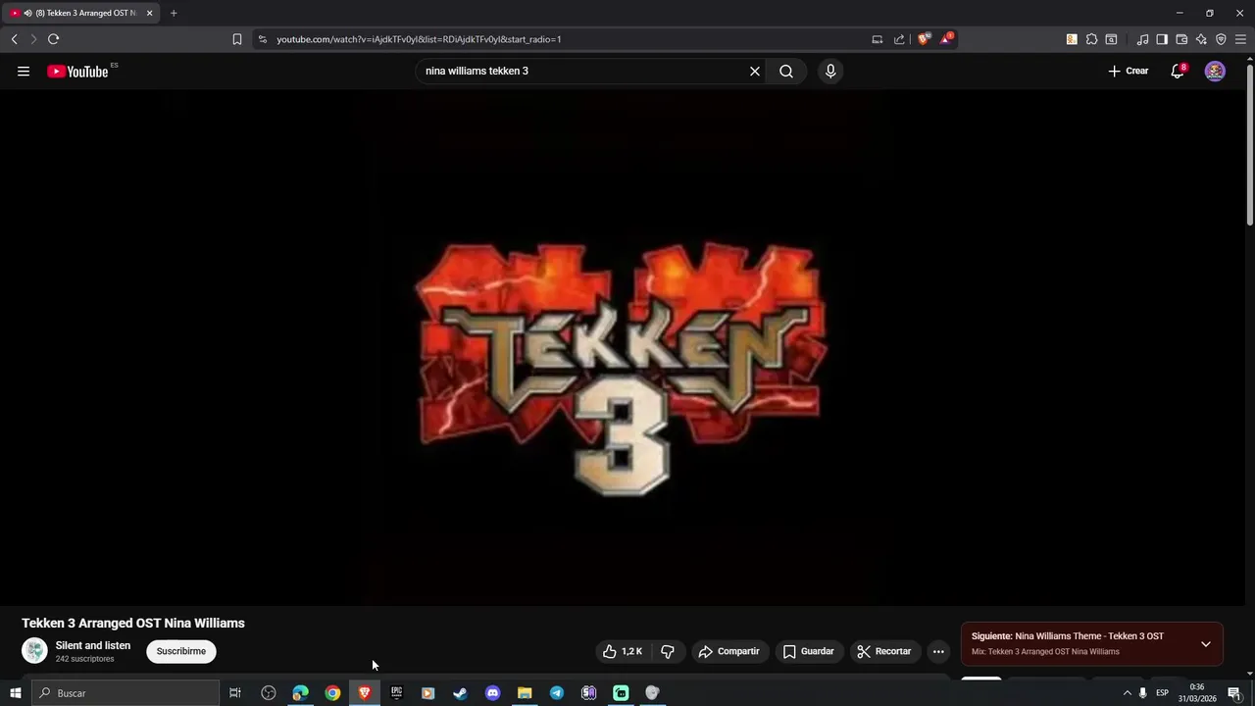Open File Explorer from the taskbar

point(525,693)
